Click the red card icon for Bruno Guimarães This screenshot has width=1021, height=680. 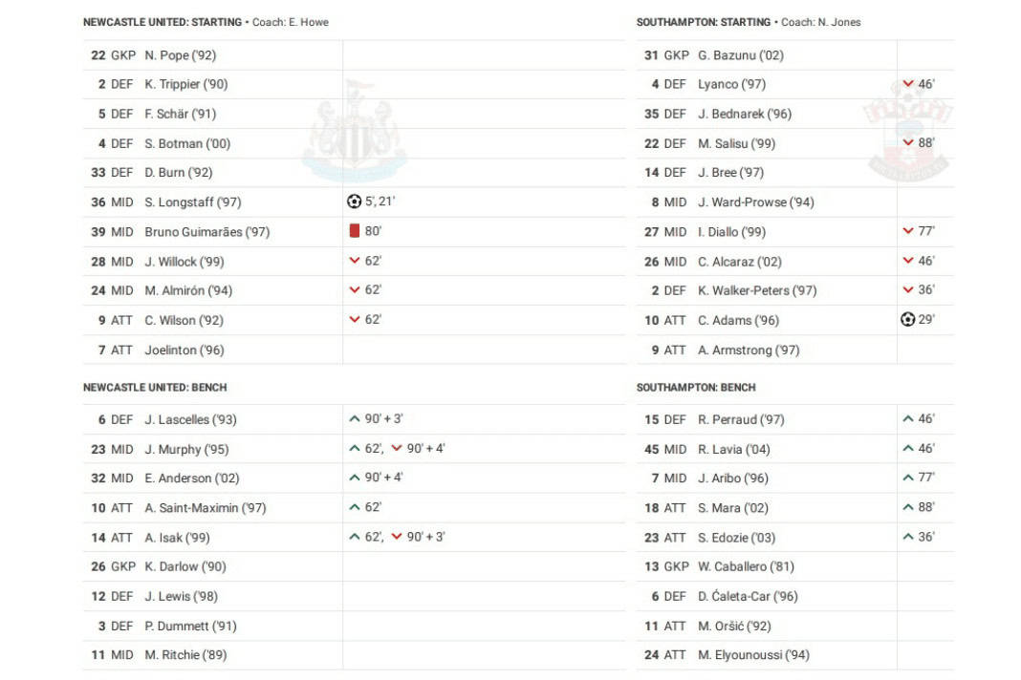point(355,231)
